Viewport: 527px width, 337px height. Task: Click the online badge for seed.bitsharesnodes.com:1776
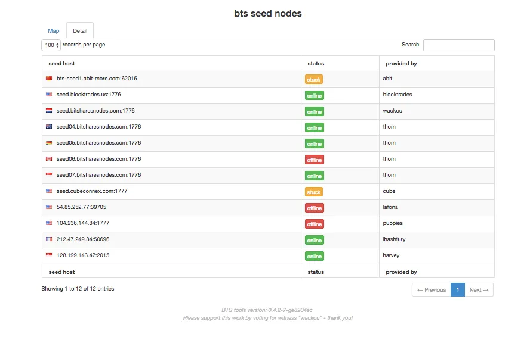[x=315, y=112]
